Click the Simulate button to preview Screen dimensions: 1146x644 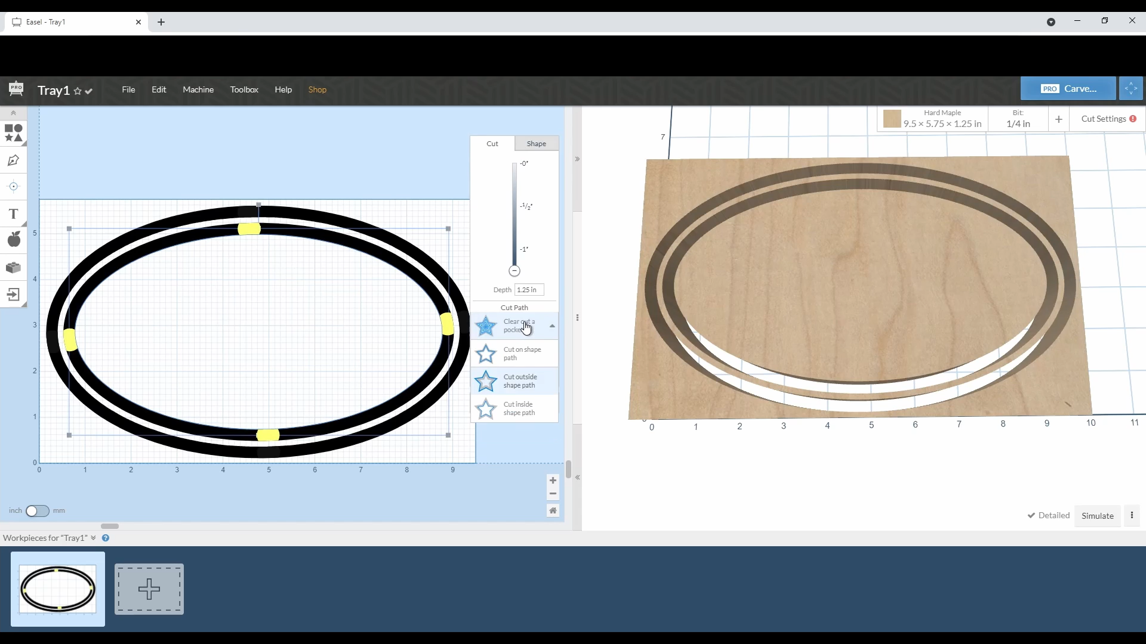pos(1099,516)
